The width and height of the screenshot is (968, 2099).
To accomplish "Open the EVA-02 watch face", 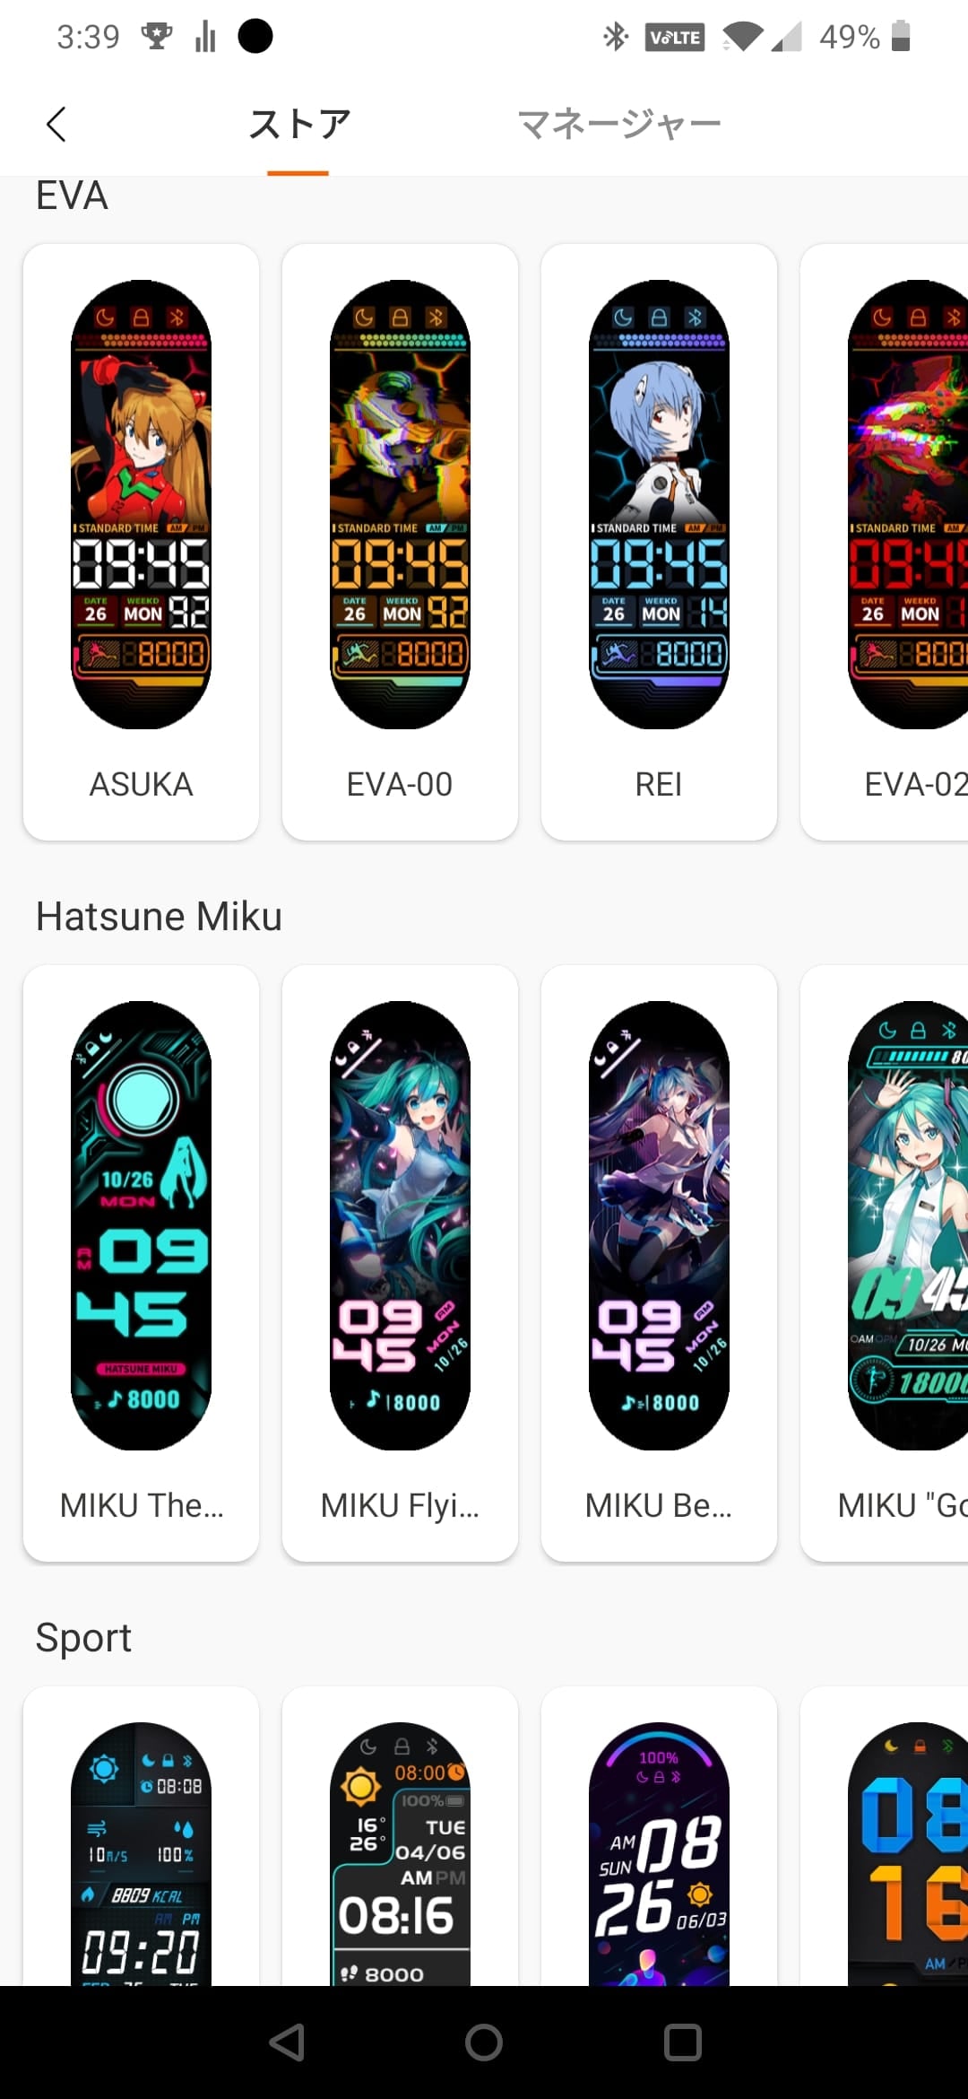I will [885, 542].
